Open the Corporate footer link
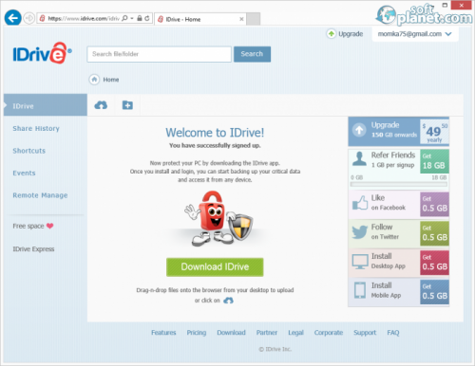475x366 pixels. [x=329, y=333]
